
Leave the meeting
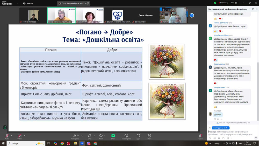coord(200,136)
